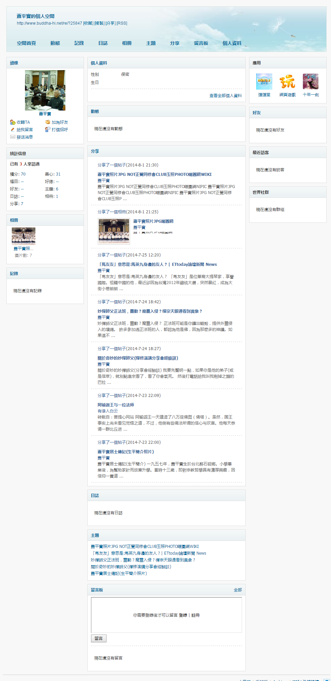Click the 發送消息 link
Viewport: 331px width, 681px height.
tap(25, 137)
